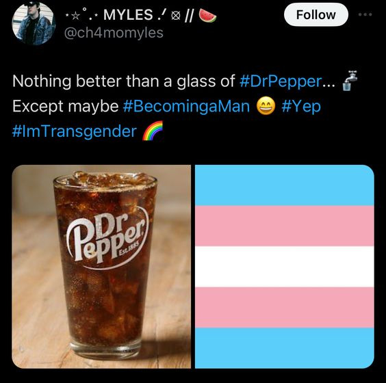Open the user's profile avatar photo

point(34,23)
